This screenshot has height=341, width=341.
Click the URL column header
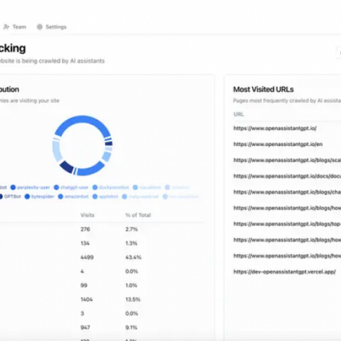pyautogui.click(x=239, y=114)
